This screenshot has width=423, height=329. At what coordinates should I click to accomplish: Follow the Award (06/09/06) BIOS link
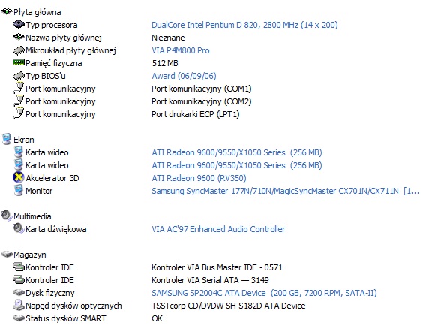184,76
